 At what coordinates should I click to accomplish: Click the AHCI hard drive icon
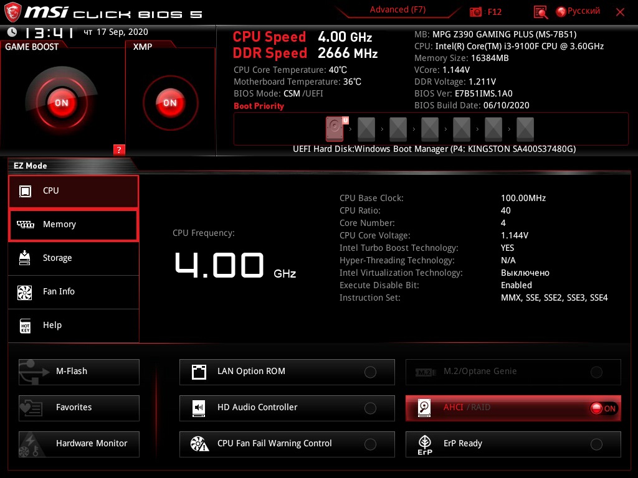click(x=424, y=408)
